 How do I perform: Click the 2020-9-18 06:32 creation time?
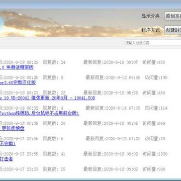coord(21,108)
